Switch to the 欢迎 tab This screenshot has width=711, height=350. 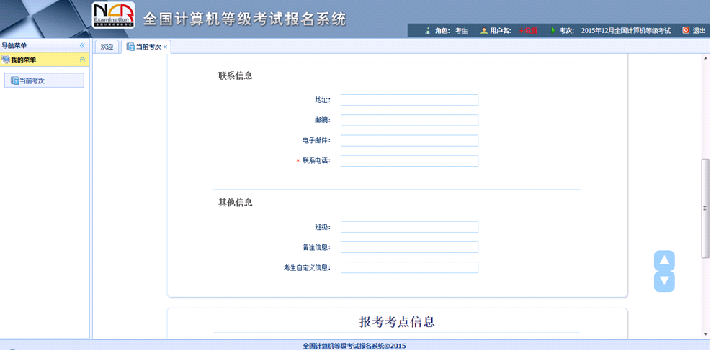pos(107,47)
